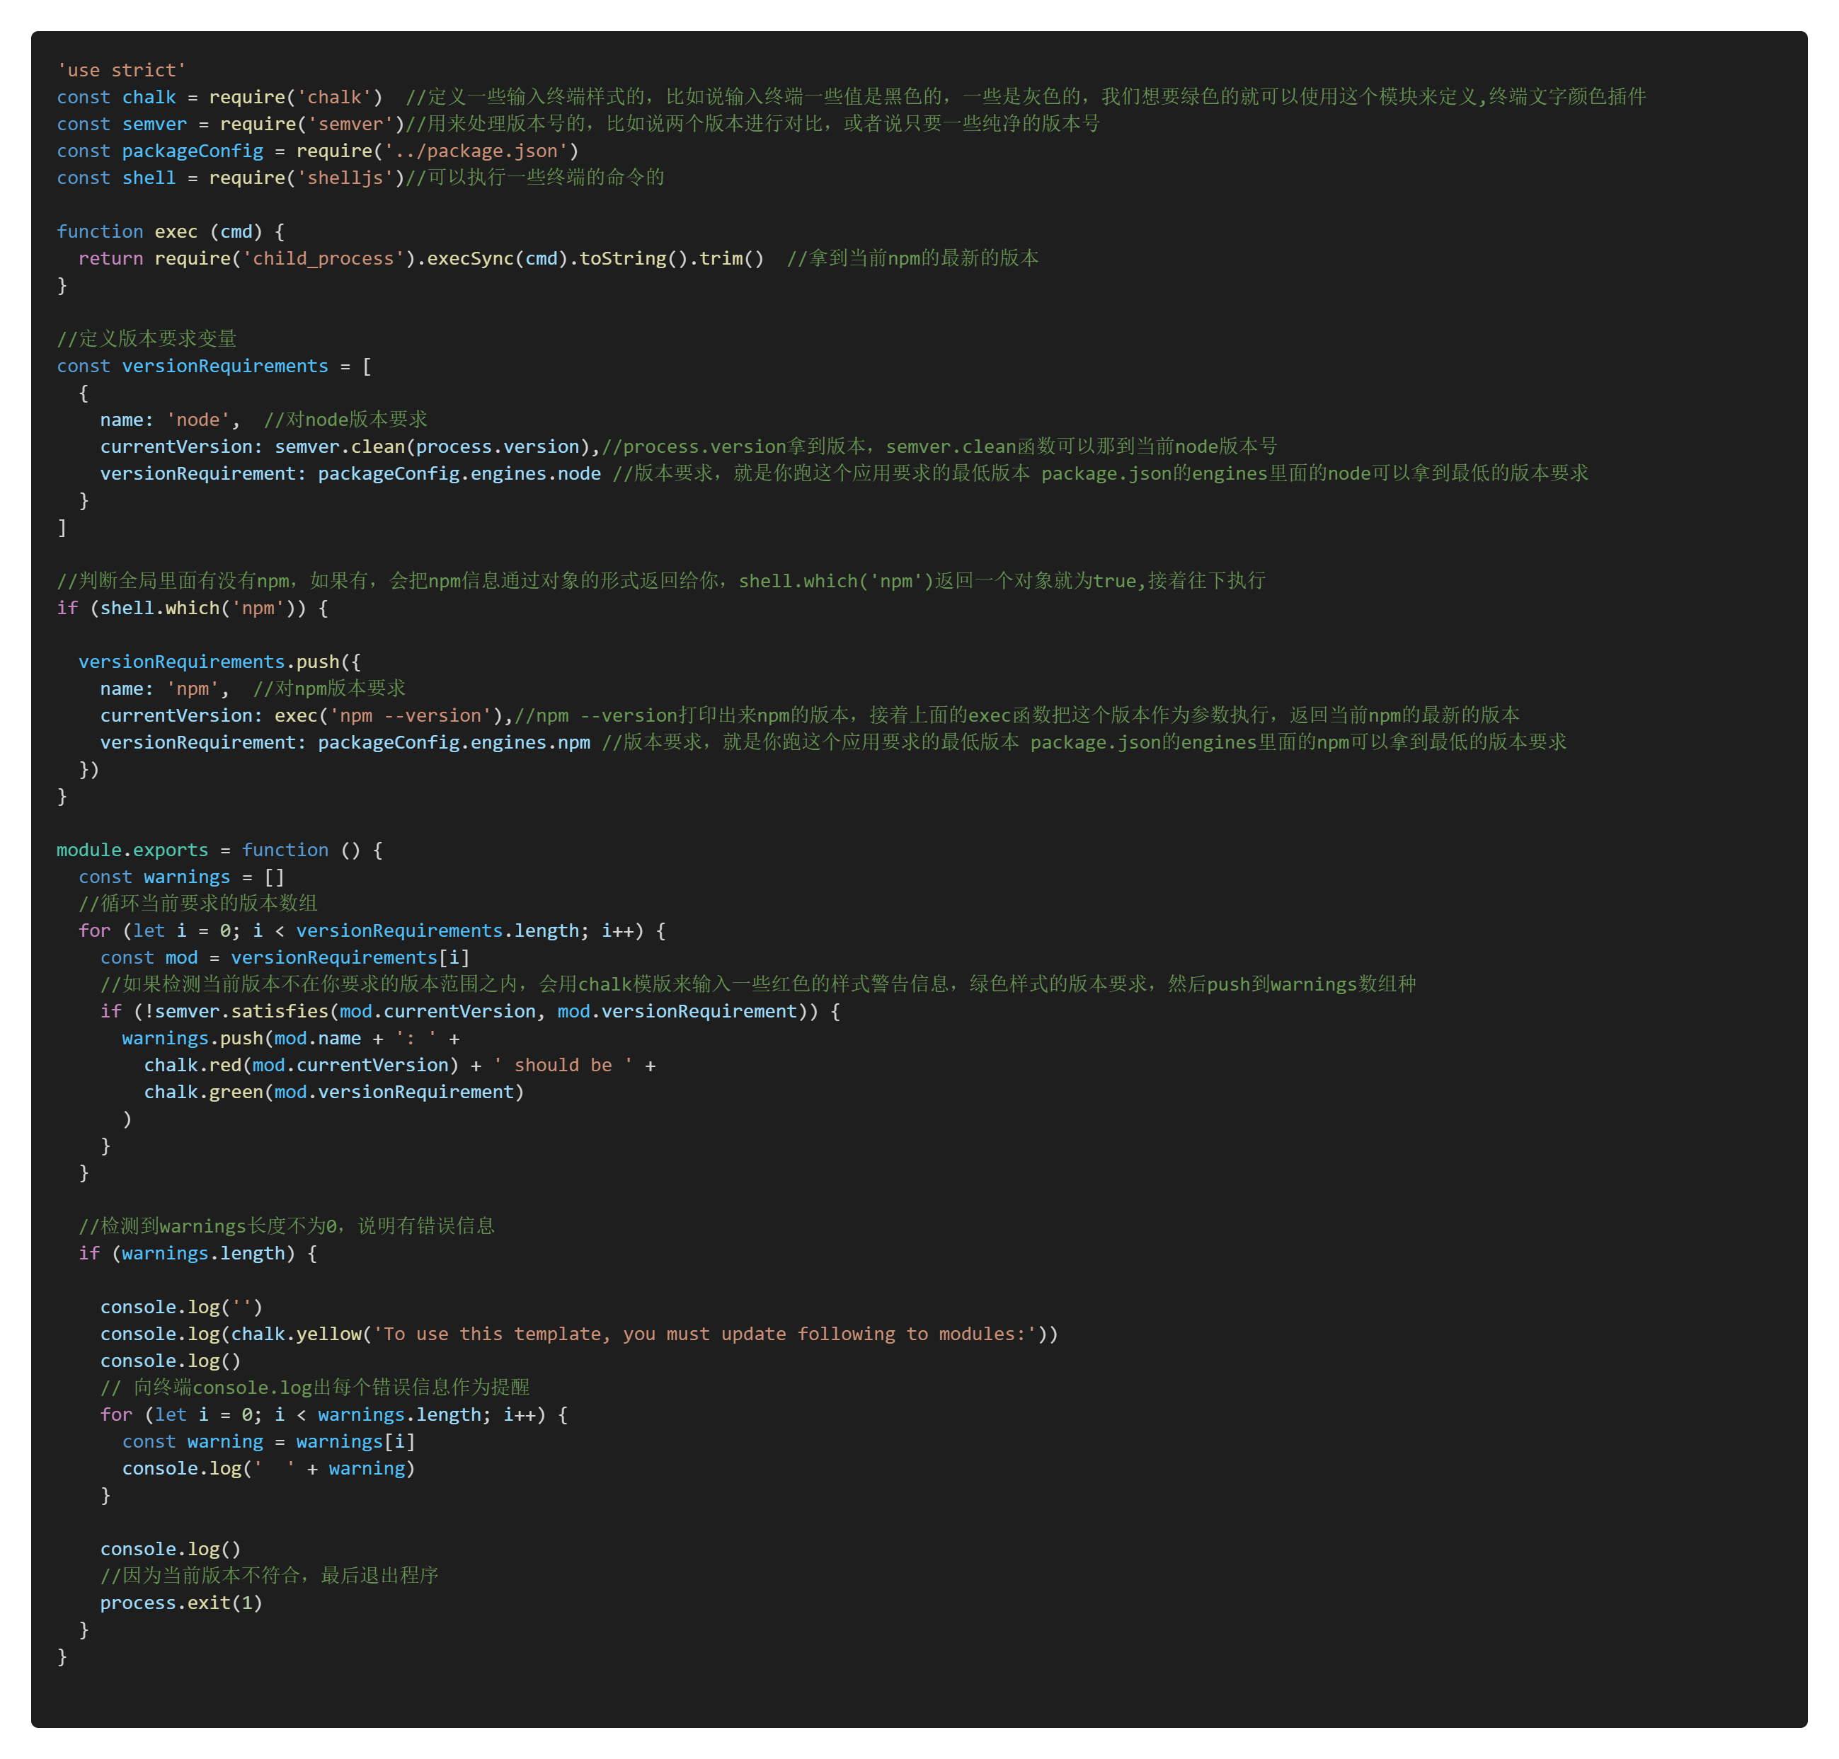Click the 'use strict' directive line

121,70
